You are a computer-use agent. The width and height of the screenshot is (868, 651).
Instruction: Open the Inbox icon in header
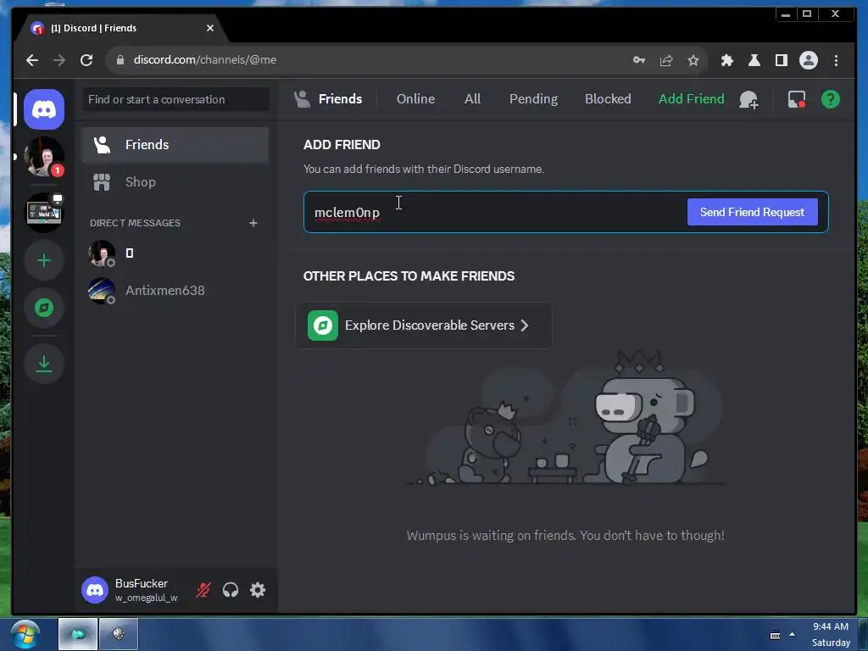797,100
